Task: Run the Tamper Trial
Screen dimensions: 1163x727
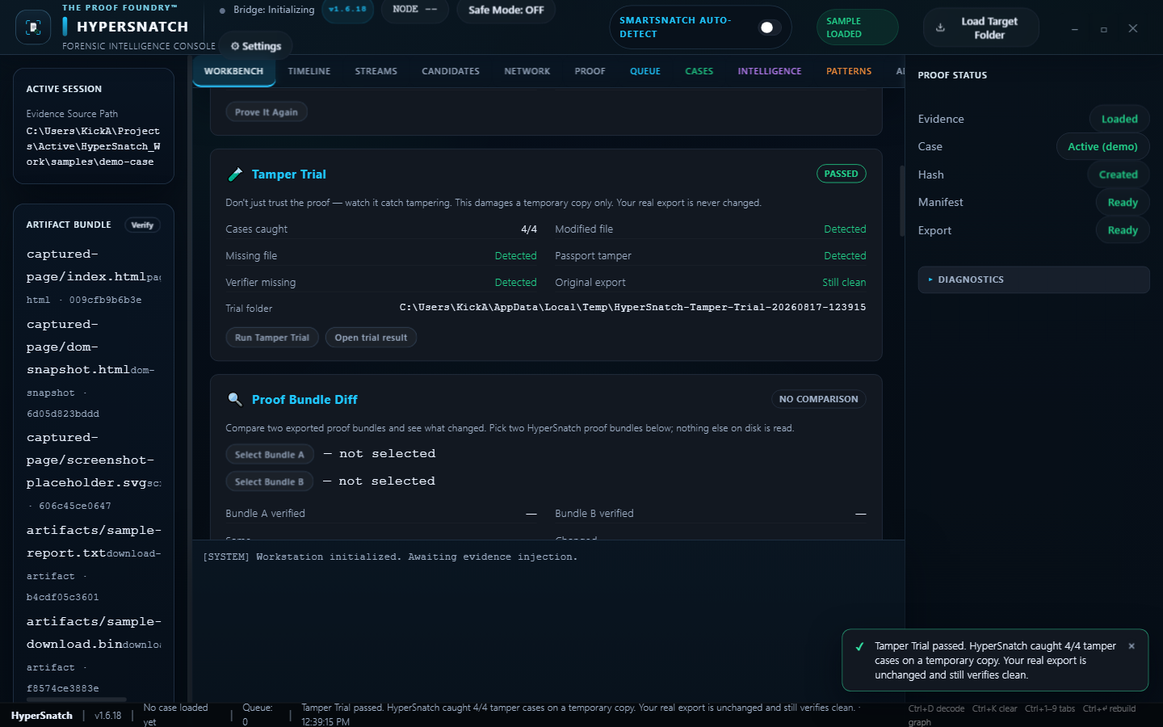Action: point(272,338)
